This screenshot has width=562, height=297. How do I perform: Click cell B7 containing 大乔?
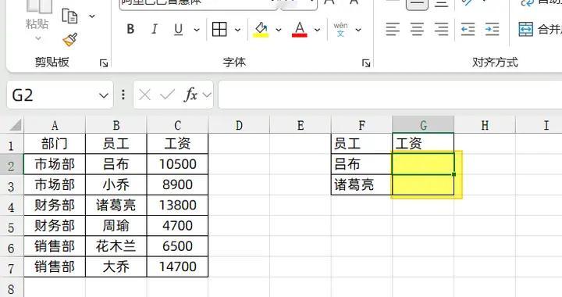116,267
